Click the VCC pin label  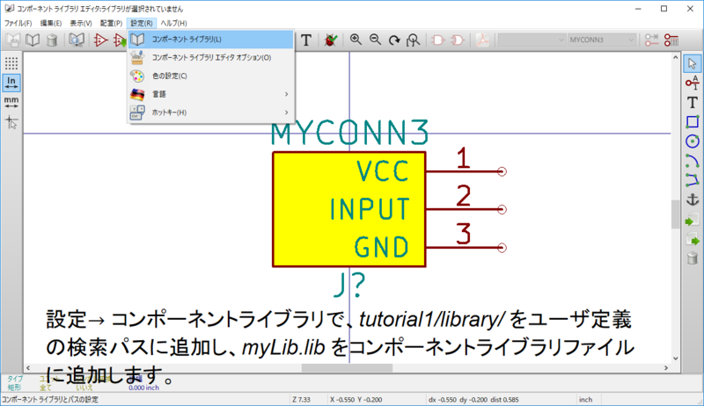pyautogui.click(x=383, y=171)
